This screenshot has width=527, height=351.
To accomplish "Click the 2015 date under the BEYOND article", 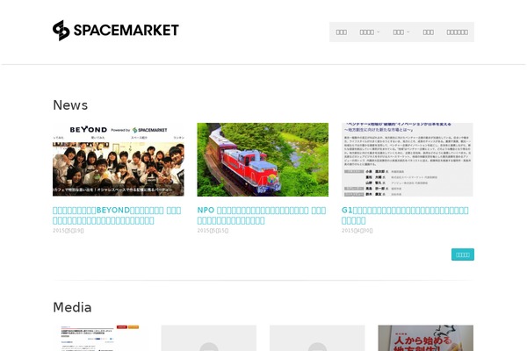I will coord(69,231).
